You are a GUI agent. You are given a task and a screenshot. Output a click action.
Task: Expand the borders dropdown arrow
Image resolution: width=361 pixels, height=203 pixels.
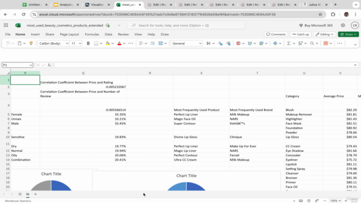[101, 43]
